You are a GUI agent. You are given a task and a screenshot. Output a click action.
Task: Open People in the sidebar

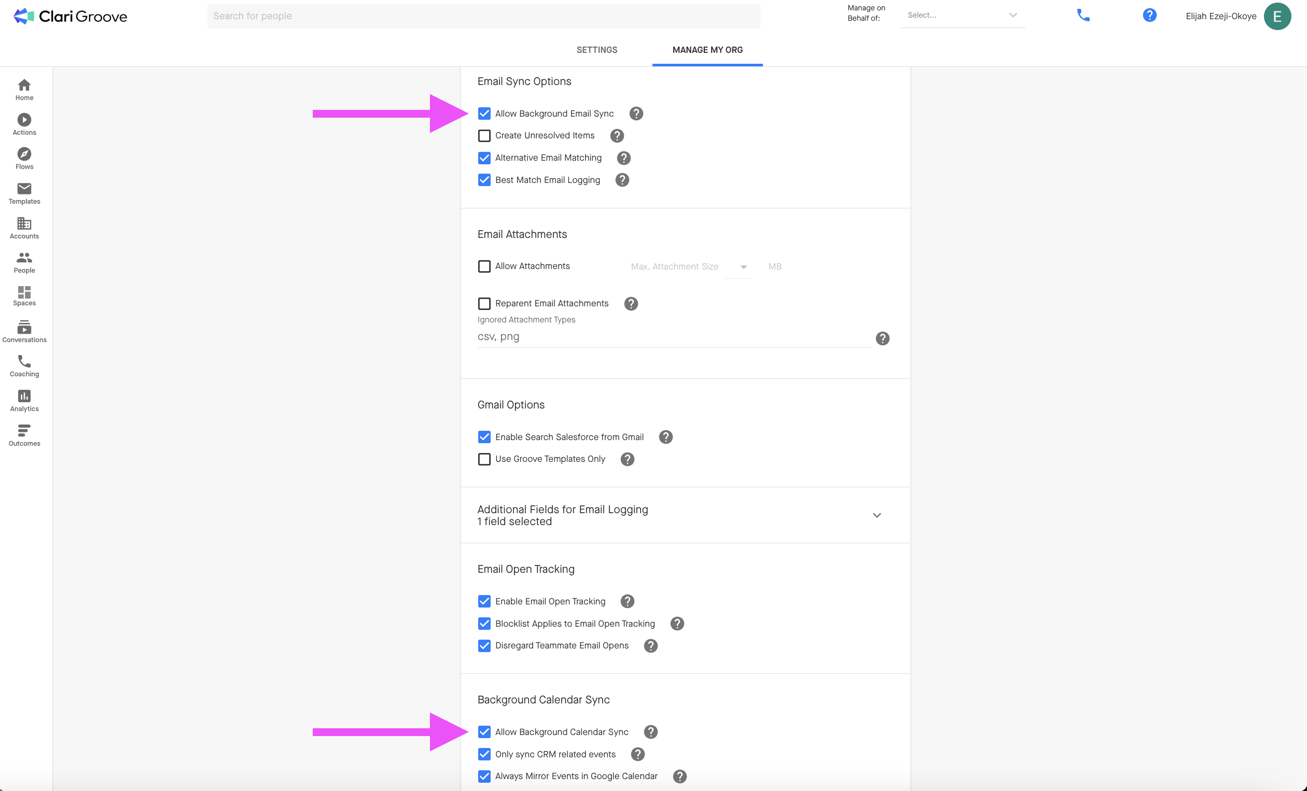24,262
